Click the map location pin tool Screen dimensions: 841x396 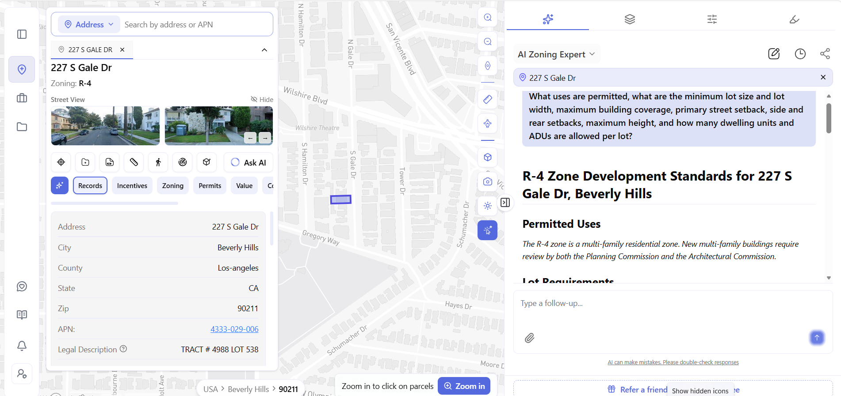488,66
